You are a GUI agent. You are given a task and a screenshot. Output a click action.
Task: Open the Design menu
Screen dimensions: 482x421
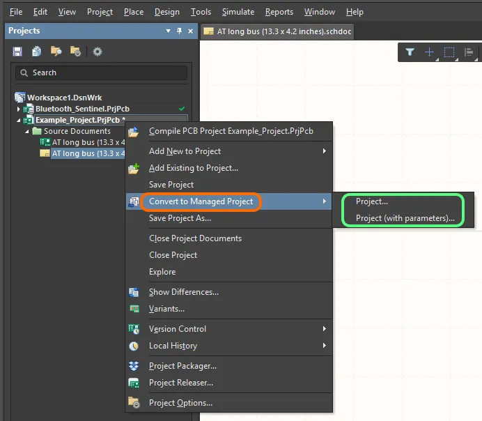tap(167, 12)
